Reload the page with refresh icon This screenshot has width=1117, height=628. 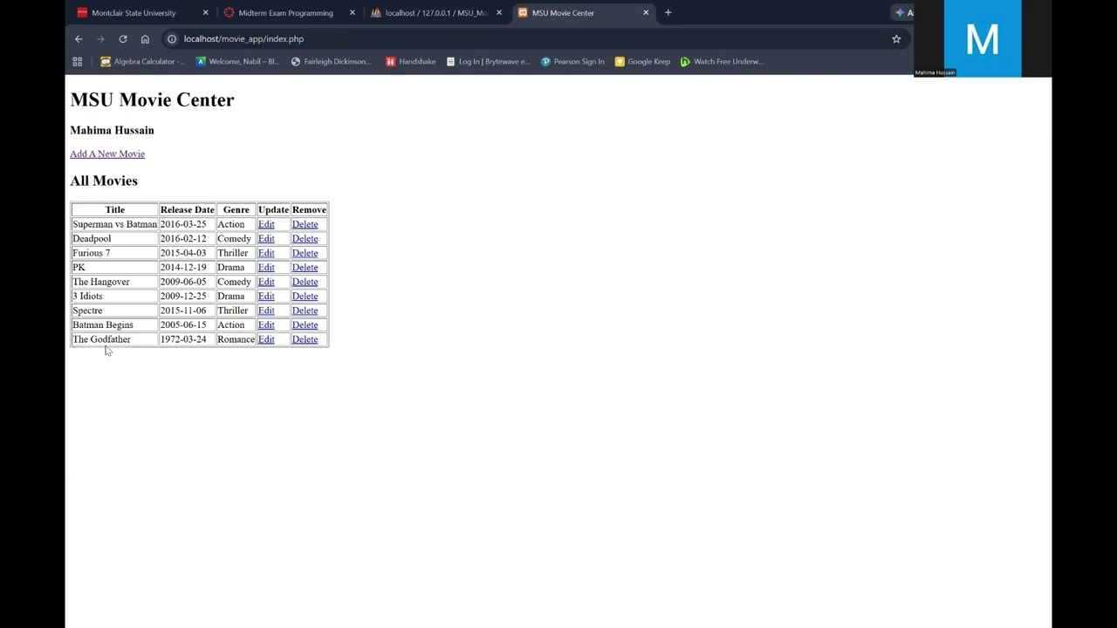[123, 39]
